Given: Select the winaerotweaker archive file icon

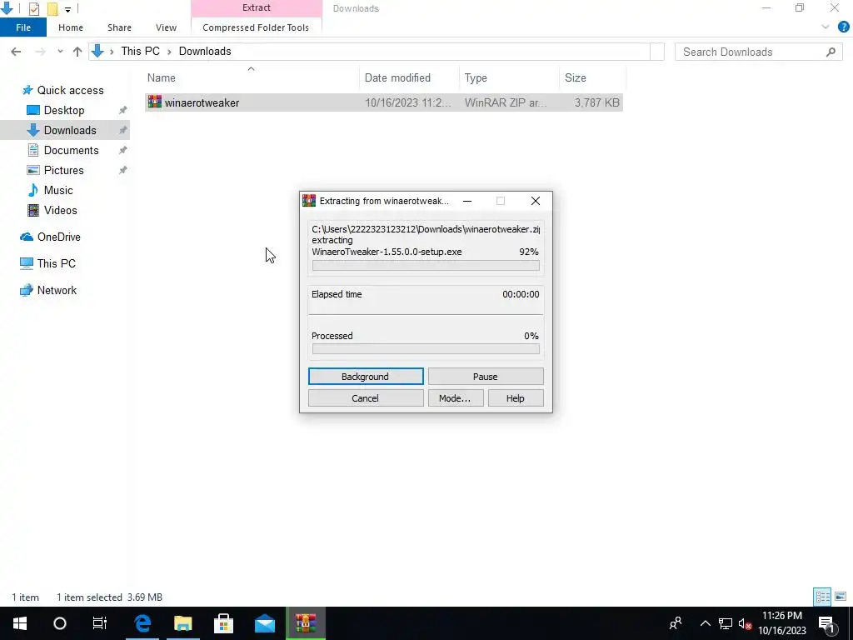Looking at the screenshot, I should [x=154, y=102].
